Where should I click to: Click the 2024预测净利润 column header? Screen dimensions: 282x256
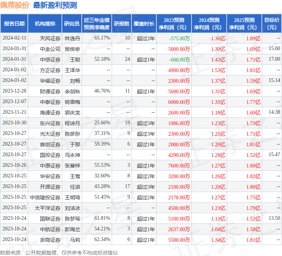(x=209, y=24)
